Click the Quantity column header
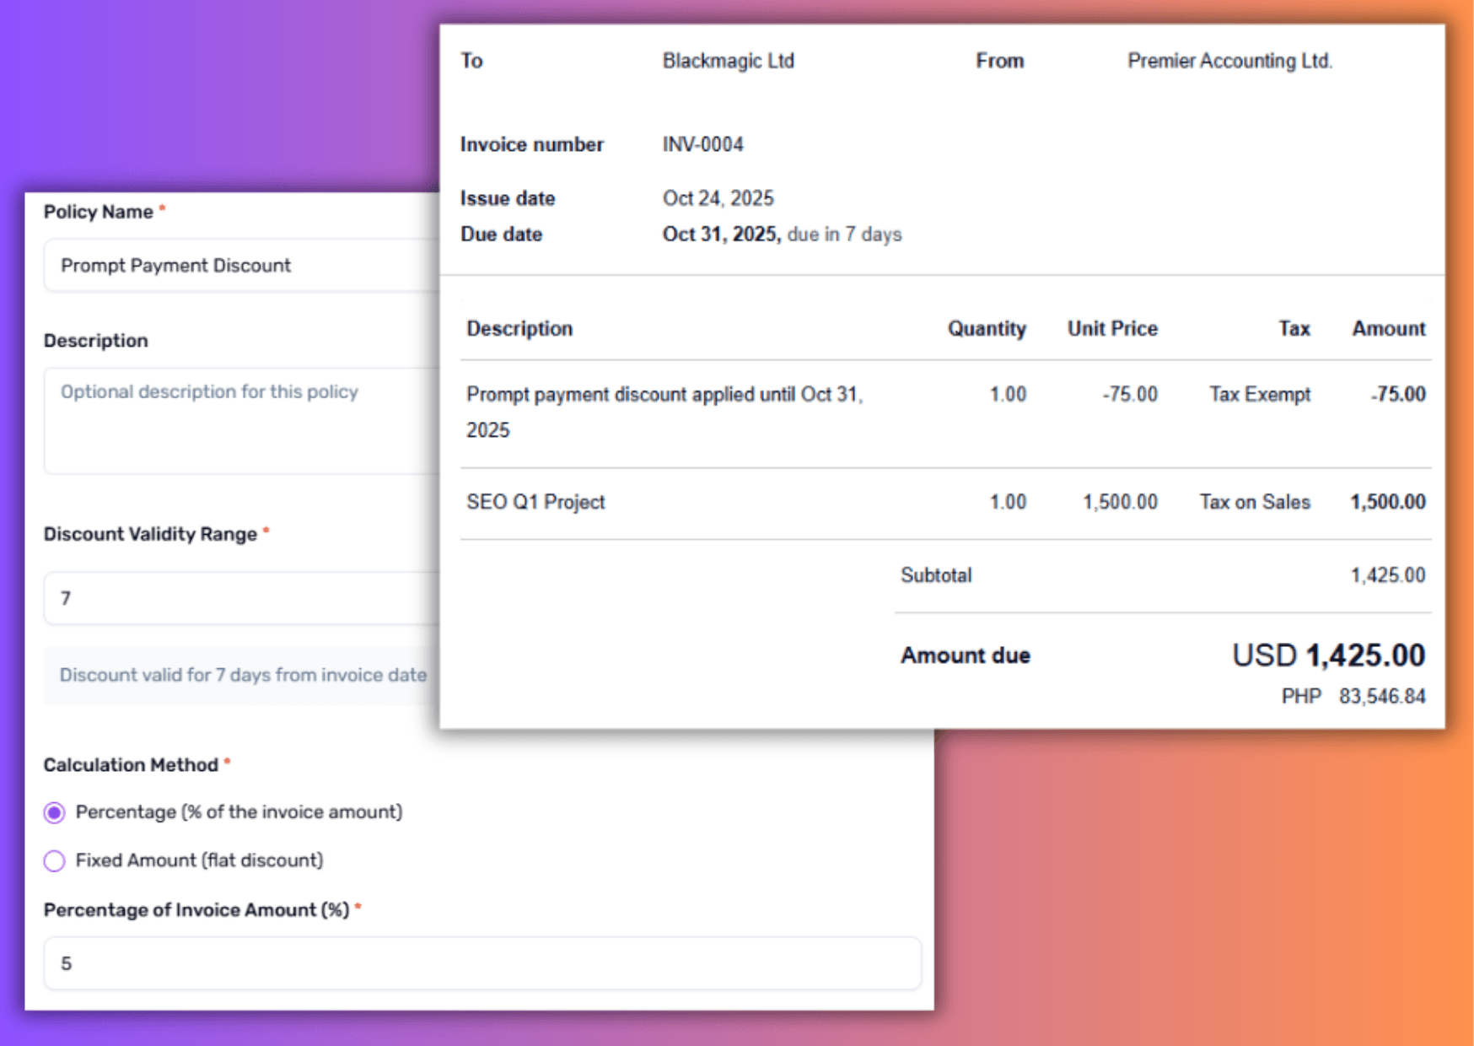Image resolution: width=1474 pixels, height=1046 pixels. point(986,329)
